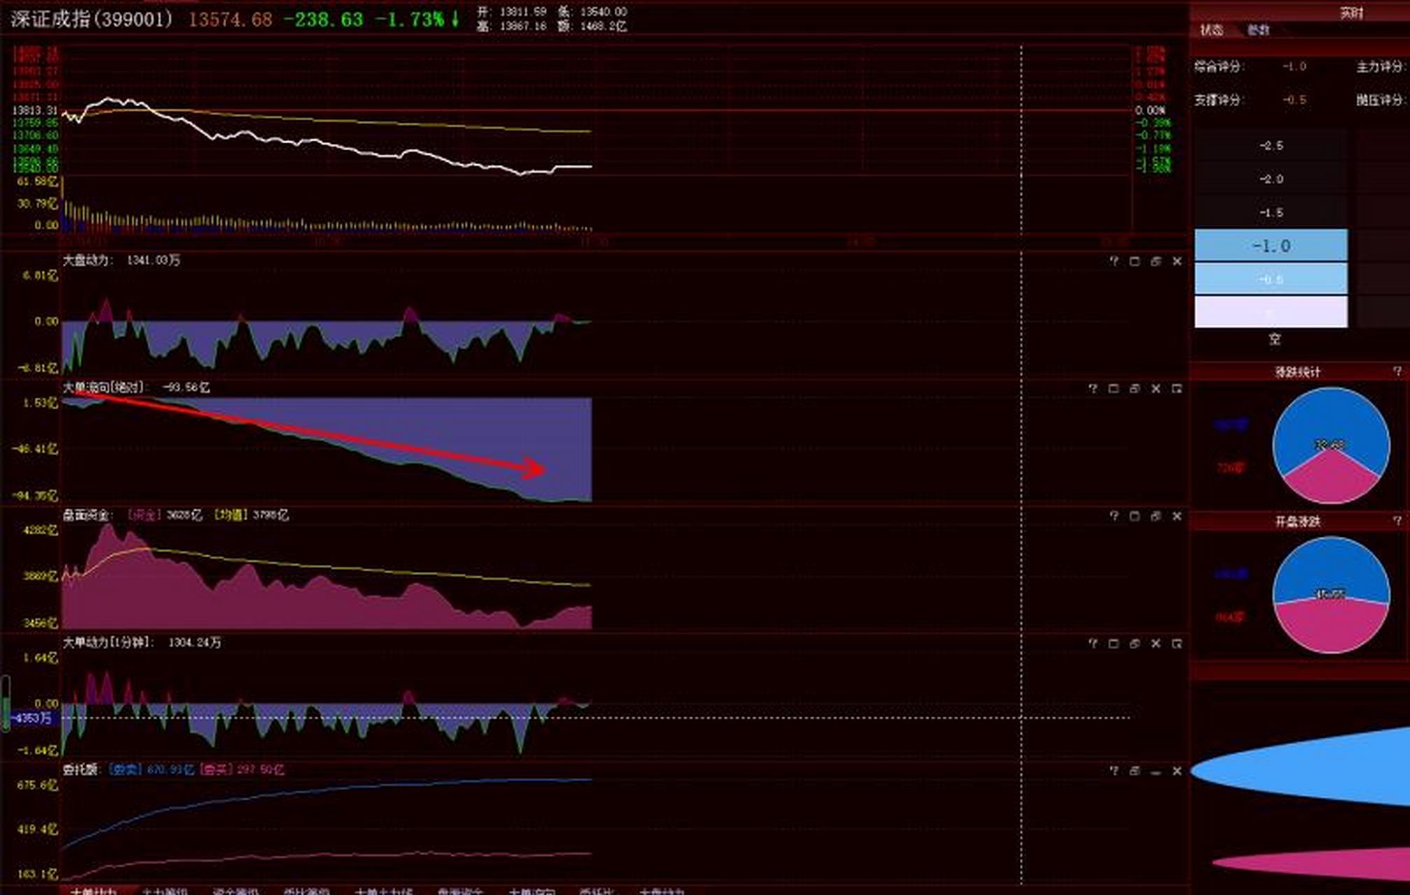The width and height of the screenshot is (1410, 895).
Task: Restore the 盘面资金 panel window
Action: [1155, 515]
